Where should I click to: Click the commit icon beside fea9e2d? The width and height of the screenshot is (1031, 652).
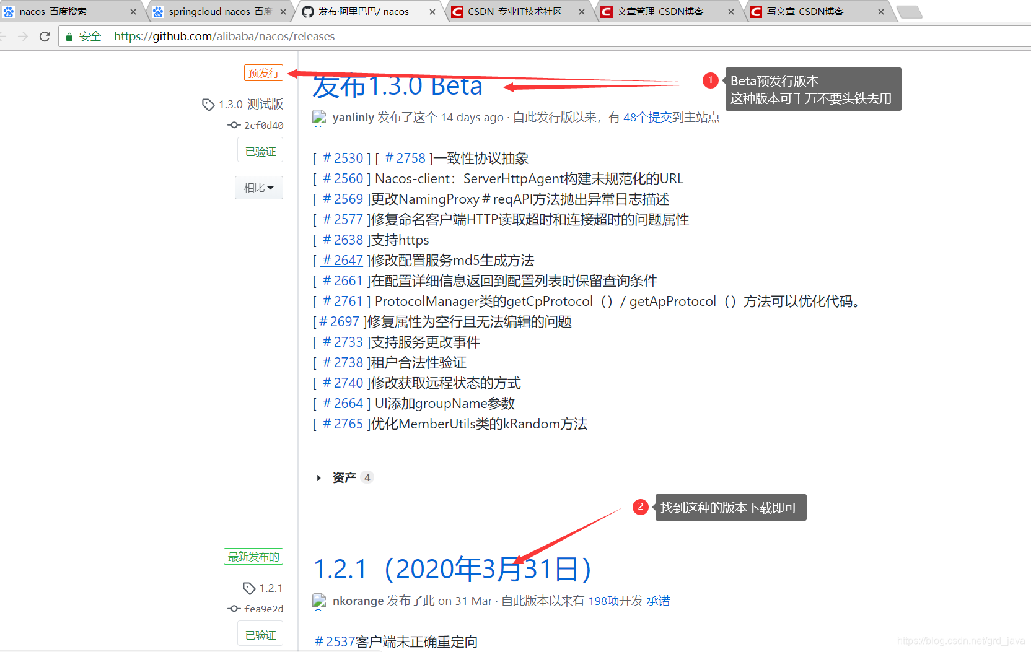click(x=234, y=609)
